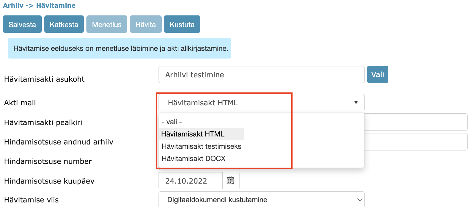Click the Kustuta button
The width and height of the screenshot is (475, 207).
[182, 25]
